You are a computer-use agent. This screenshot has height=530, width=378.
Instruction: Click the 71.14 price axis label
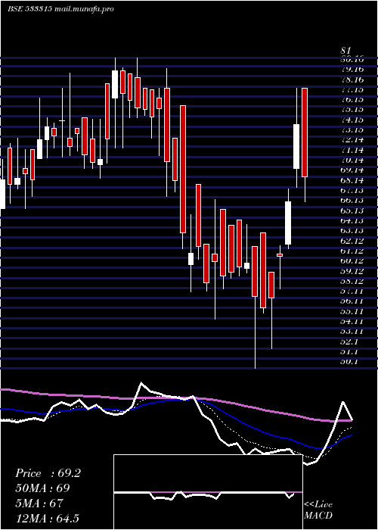pos(352,150)
